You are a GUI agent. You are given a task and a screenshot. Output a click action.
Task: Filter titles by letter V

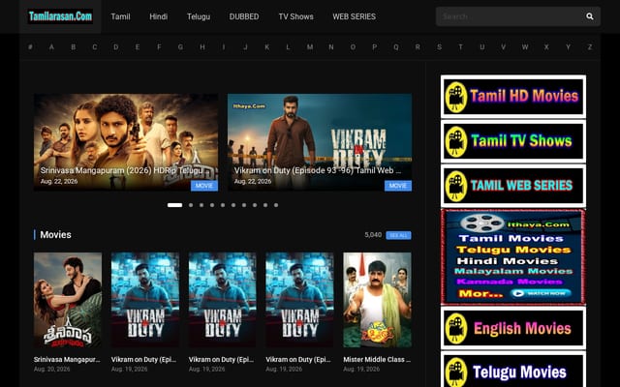click(504, 47)
